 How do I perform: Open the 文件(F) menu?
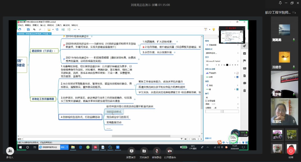(20, 25)
